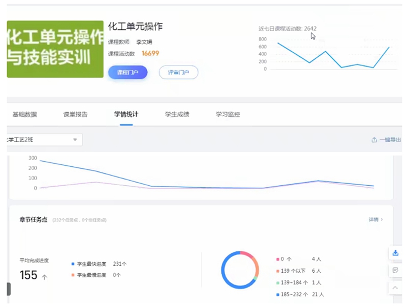The width and height of the screenshot is (409, 307).
Task: Click the seven-day course activity line chart
Action: coord(328,54)
